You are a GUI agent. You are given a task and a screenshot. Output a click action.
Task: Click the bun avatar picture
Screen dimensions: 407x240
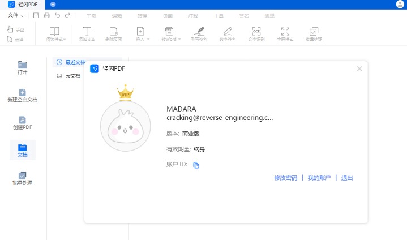[125, 126]
